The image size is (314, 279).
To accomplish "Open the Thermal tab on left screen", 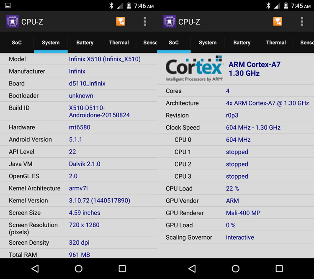I will [119, 42].
